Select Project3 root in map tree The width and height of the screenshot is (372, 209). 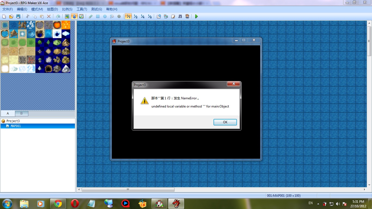13,121
